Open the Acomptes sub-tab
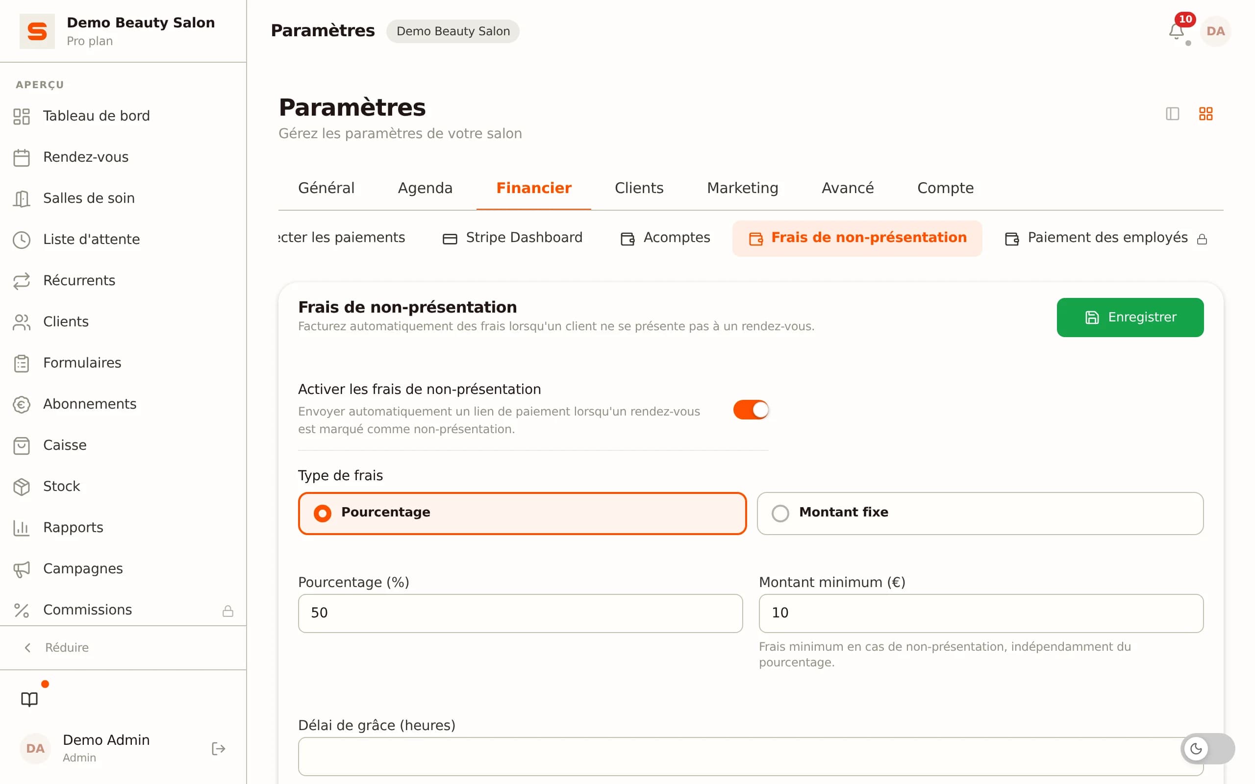Viewport: 1255px width, 784px height. click(665, 238)
